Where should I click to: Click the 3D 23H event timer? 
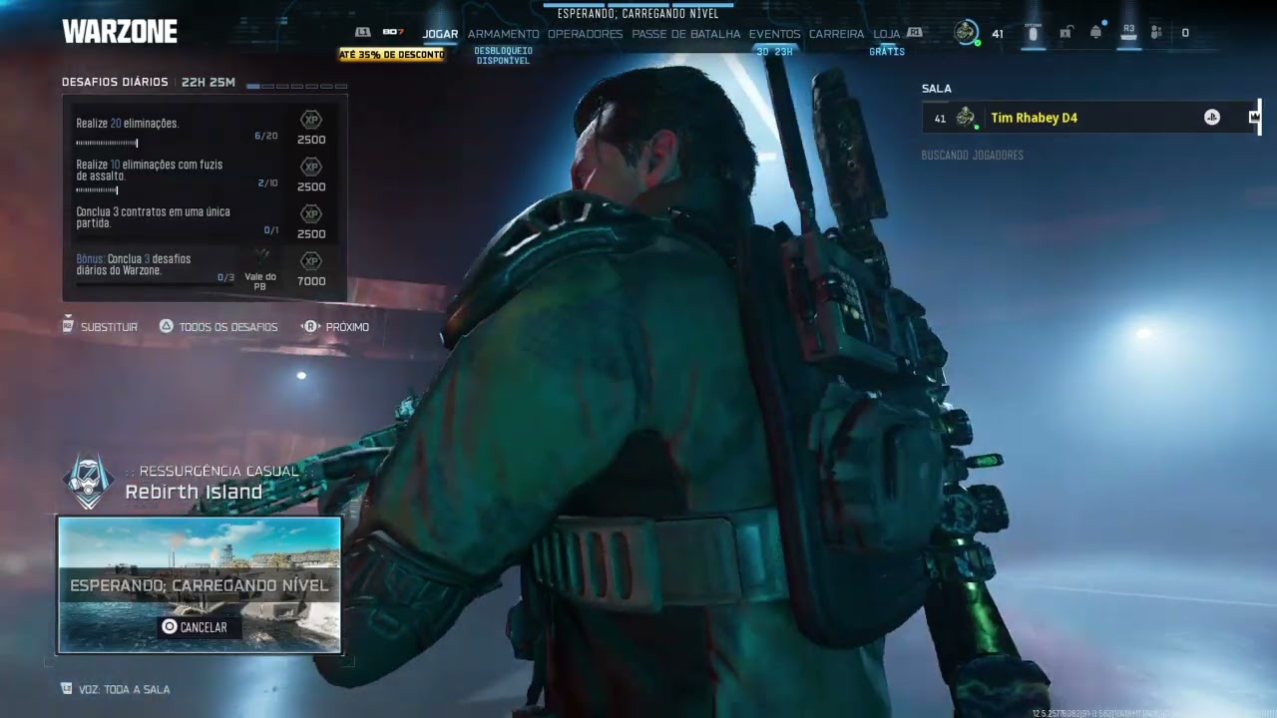point(775,52)
